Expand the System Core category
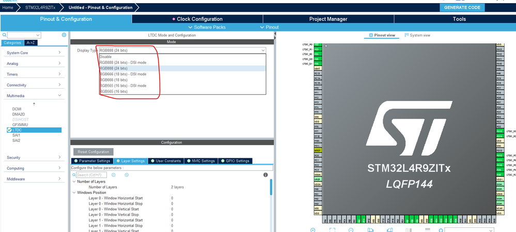 coord(34,53)
